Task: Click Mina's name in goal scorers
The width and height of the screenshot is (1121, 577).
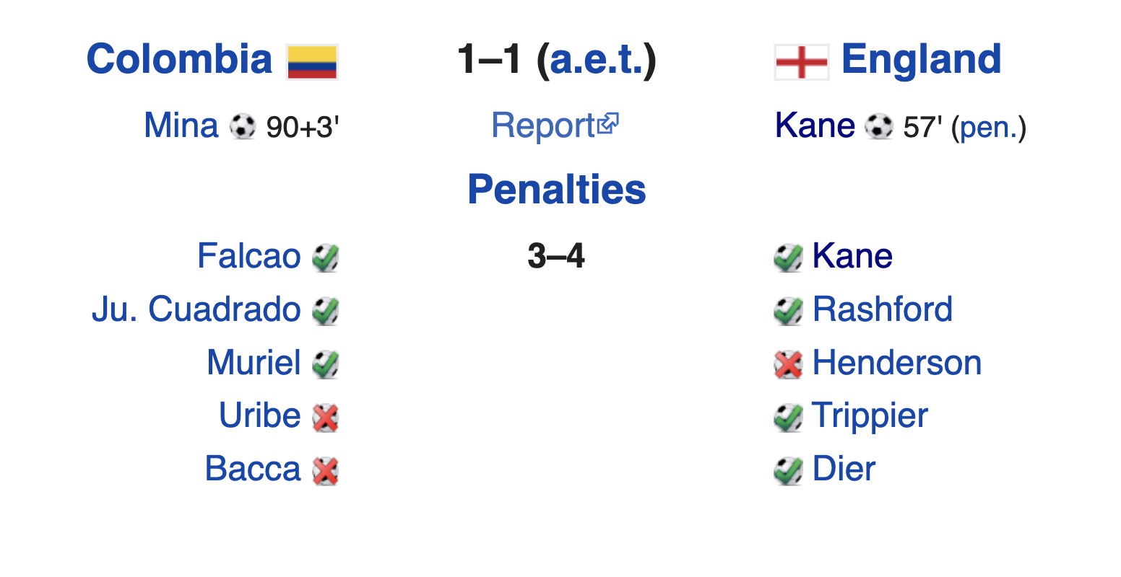Action: [x=181, y=125]
